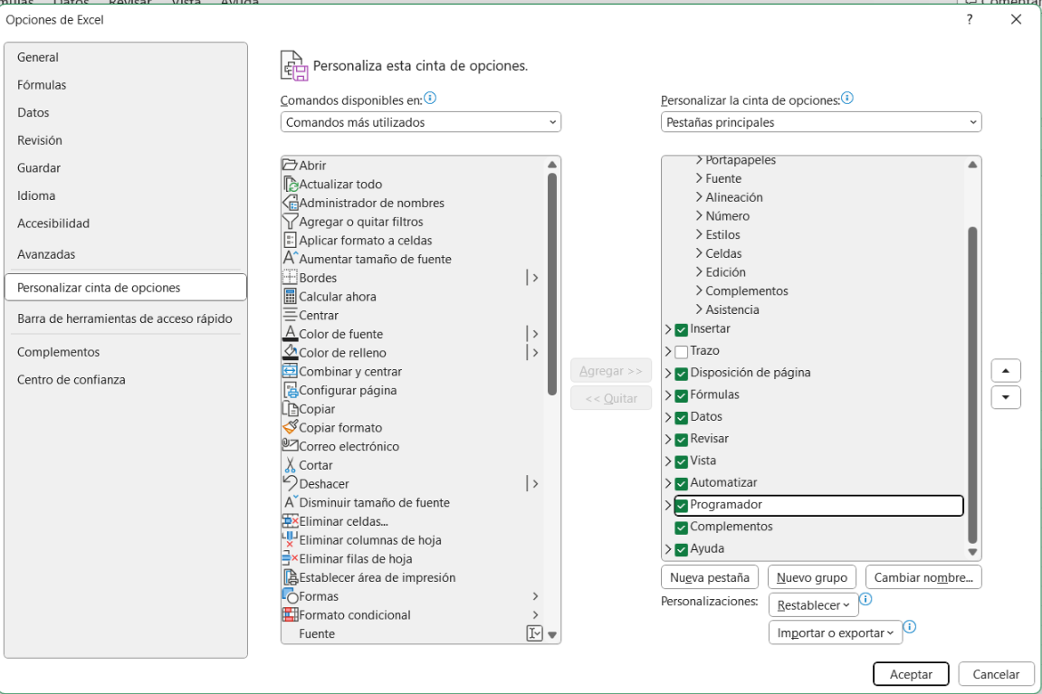Viewport: 1042px width, 694px height.
Task: Click the Configurar página icon
Action: coord(290,390)
